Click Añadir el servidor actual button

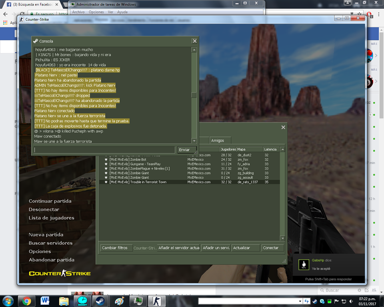pyautogui.click(x=179, y=248)
